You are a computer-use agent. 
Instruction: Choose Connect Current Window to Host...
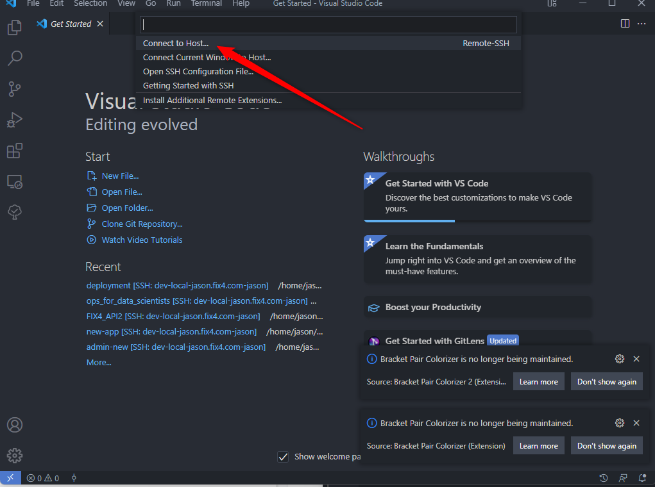328,57
